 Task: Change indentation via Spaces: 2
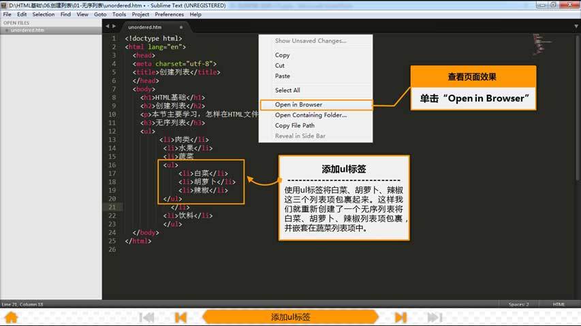coord(519,304)
